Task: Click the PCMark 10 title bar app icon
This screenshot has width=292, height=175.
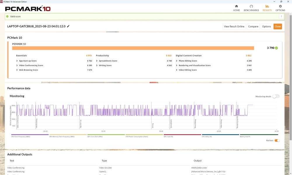Action: click(x=1, y=2)
